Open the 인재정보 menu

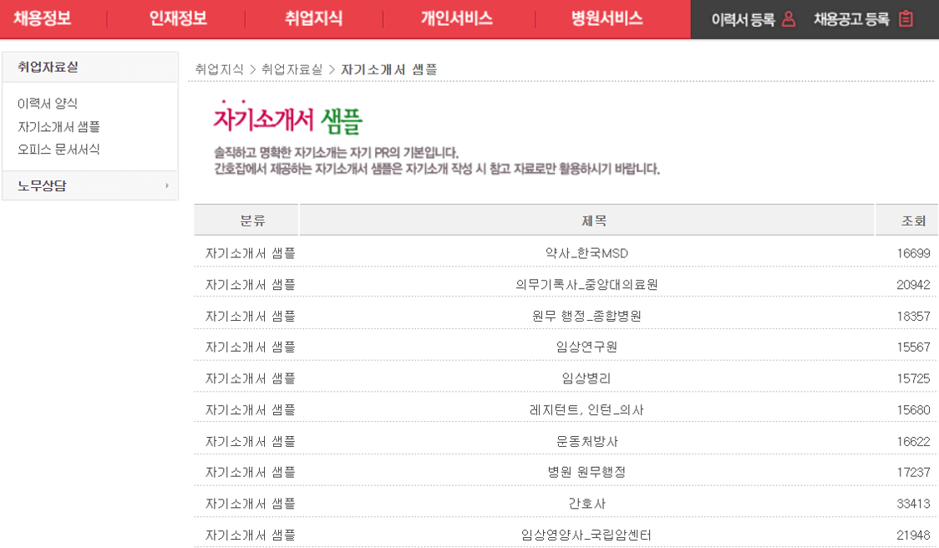click(178, 18)
